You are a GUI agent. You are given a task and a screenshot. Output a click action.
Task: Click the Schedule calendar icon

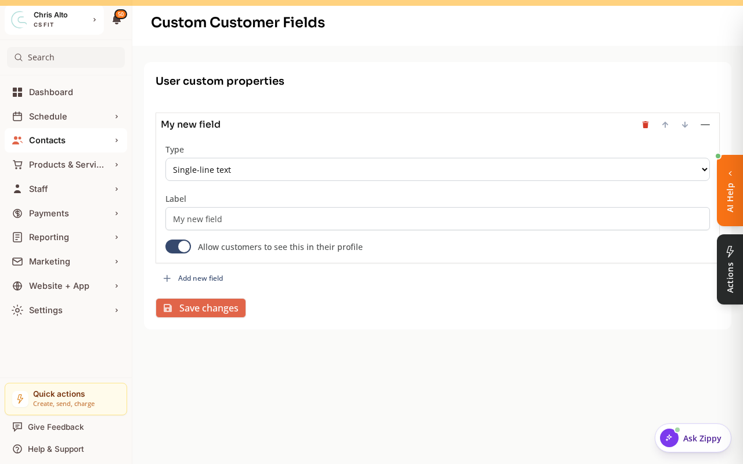tap(17, 117)
